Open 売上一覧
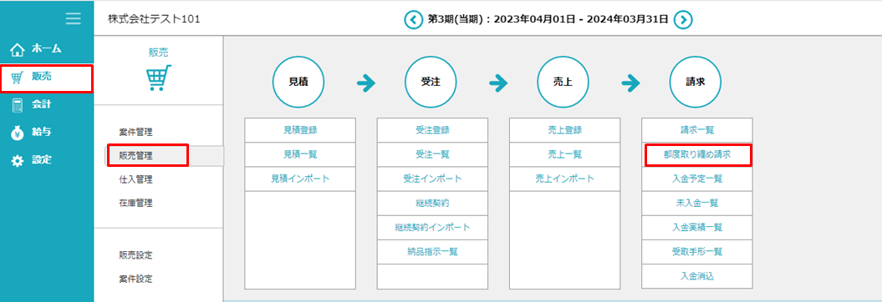The image size is (882, 302). [565, 154]
